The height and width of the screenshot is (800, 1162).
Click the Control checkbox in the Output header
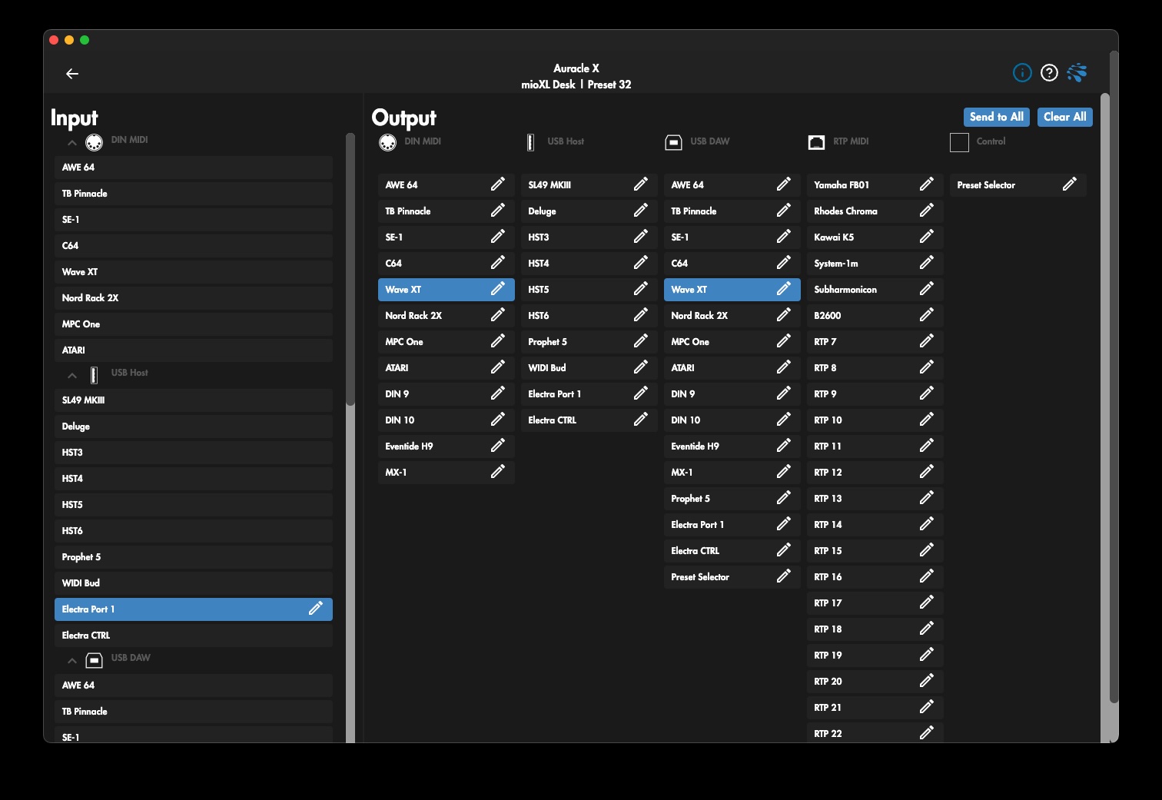[x=959, y=141]
